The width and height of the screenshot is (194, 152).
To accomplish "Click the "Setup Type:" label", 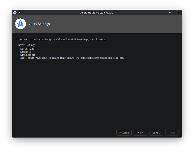I will pos(28,49).
